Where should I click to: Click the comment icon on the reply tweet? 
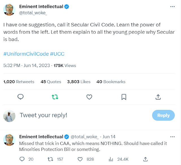(x=22, y=159)
